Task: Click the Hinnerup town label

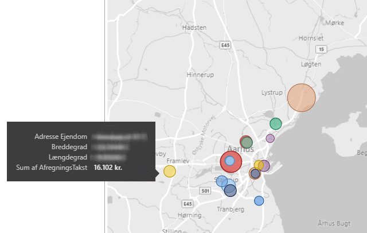Action: click(x=199, y=75)
